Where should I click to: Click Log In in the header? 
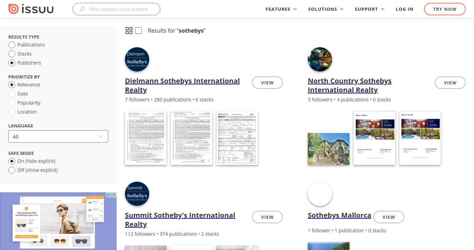tap(405, 9)
